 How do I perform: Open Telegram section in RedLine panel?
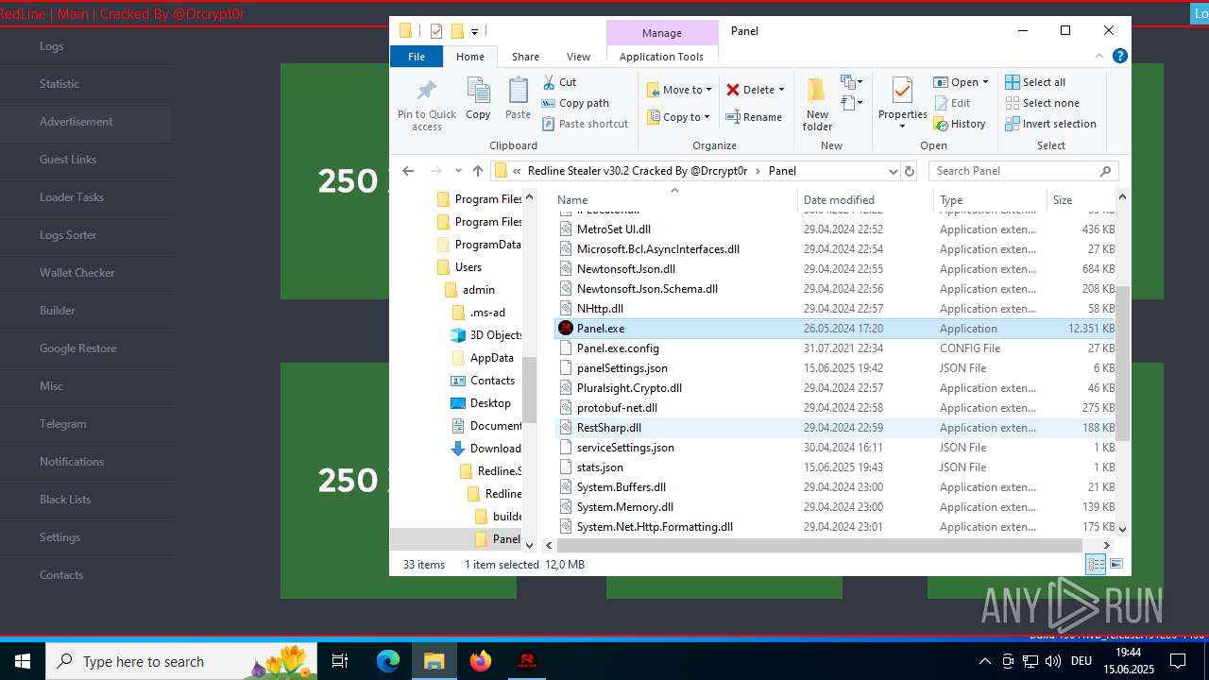click(63, 424)
